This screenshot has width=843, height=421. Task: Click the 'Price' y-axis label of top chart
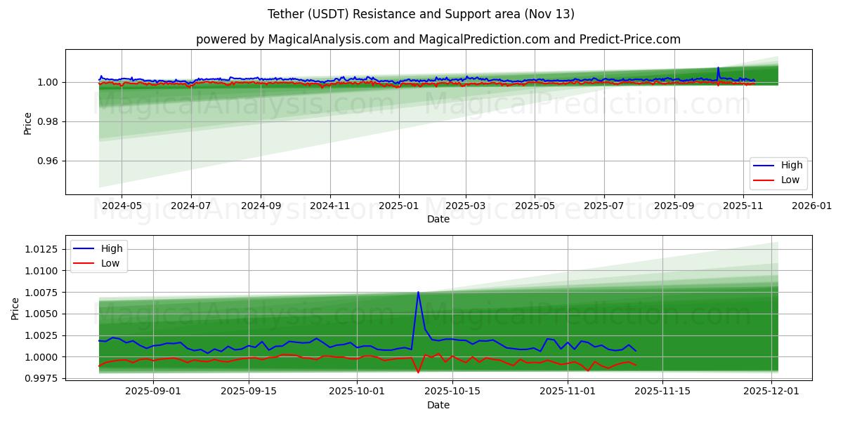(x=28, y=122)
